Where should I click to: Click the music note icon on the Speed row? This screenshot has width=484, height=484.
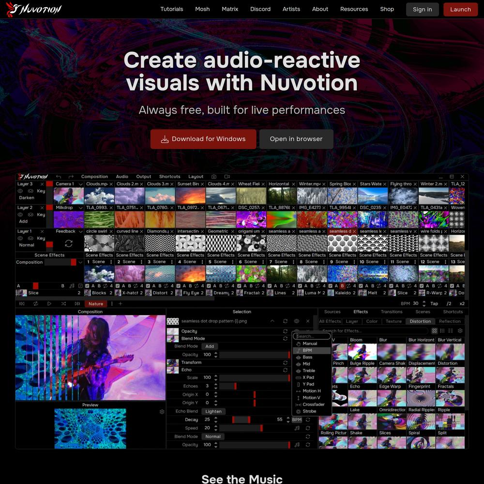point(297,428)
